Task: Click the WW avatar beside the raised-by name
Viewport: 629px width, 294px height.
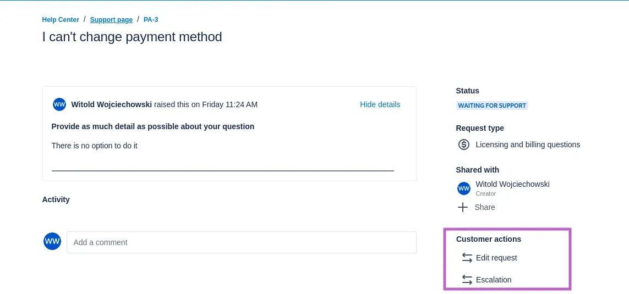Action: coord(59,104)
